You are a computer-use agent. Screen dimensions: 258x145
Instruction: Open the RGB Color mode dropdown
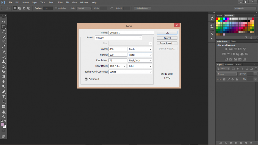(x=117, y=66)
